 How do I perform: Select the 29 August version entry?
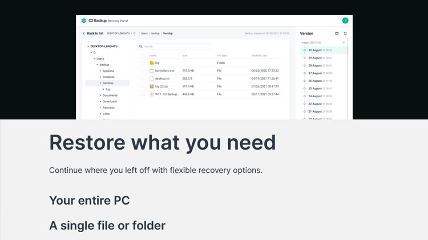315,58
